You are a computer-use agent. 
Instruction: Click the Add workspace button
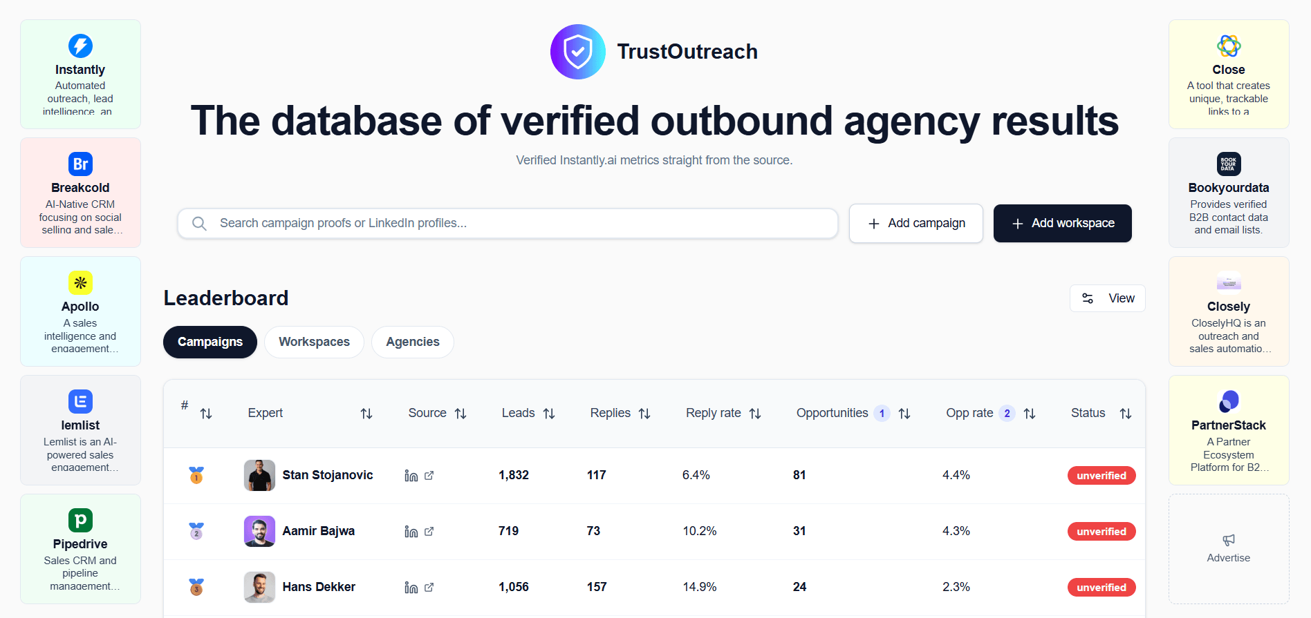tap(1062, 224)
